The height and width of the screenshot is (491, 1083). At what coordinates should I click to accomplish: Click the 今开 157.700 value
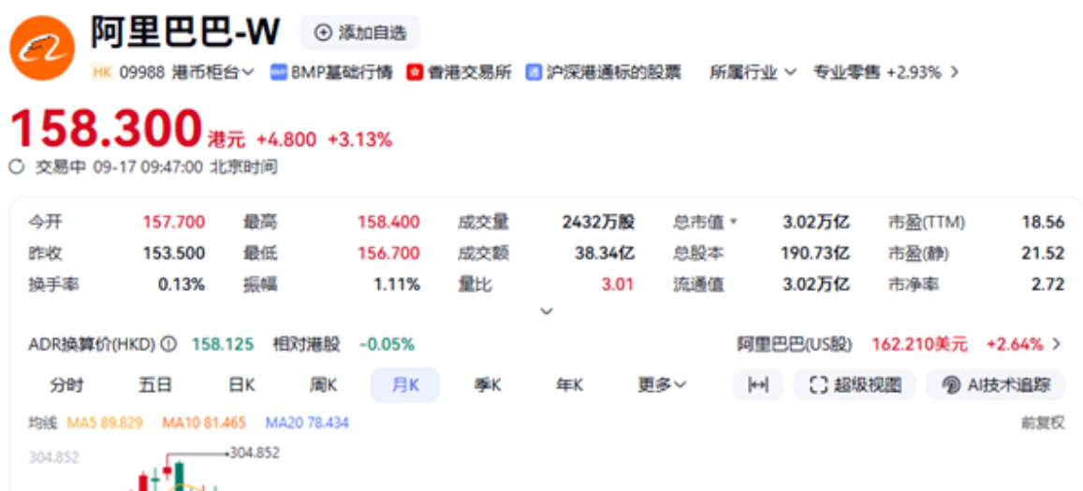[174, 223]
